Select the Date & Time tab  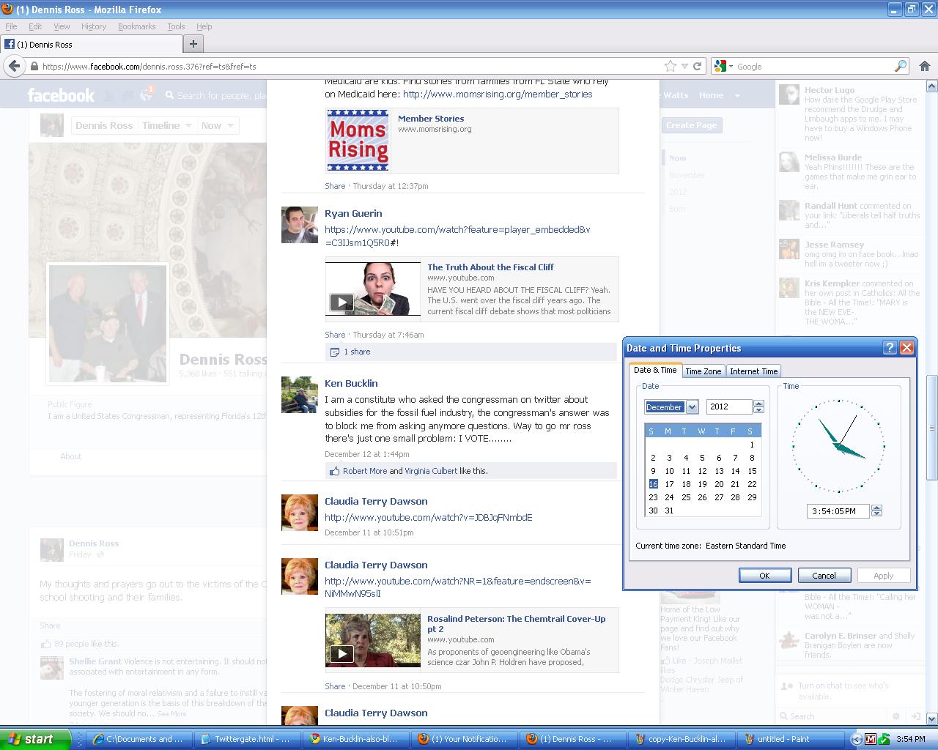(655, 370)
